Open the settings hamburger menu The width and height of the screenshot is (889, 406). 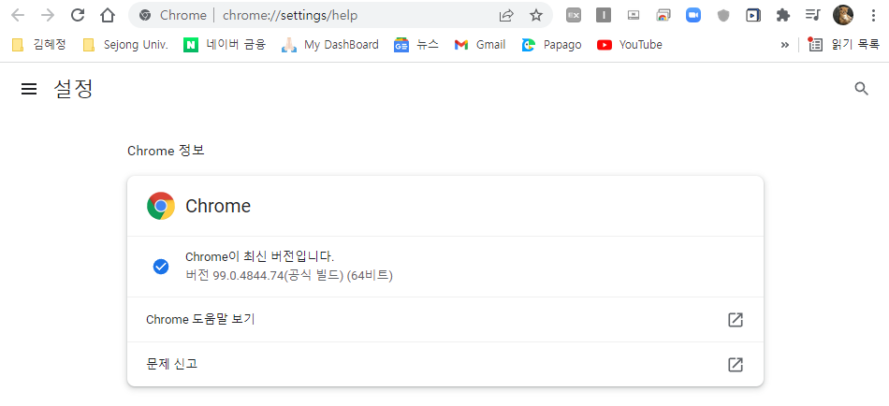(29, 89)
